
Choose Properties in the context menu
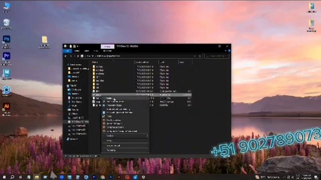pyautogui.click(x=125, y=150)
